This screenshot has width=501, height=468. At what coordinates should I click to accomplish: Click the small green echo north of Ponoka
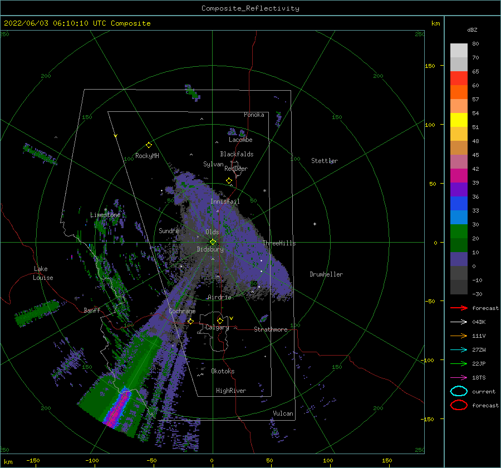(192, 92)
